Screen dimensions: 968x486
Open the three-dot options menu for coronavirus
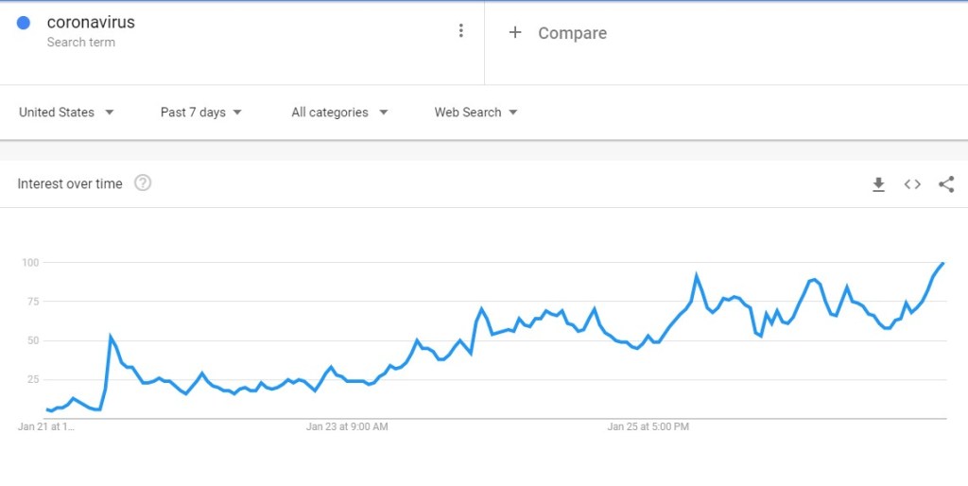point(460,30)
